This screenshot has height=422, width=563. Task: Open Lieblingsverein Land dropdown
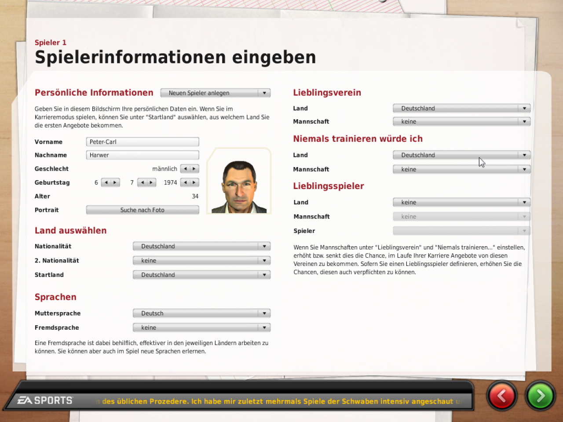point(462,108)
